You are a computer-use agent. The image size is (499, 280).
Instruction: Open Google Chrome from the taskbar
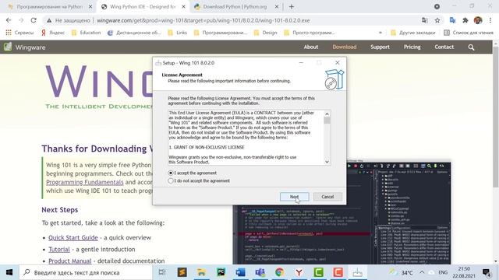(279, 272)
